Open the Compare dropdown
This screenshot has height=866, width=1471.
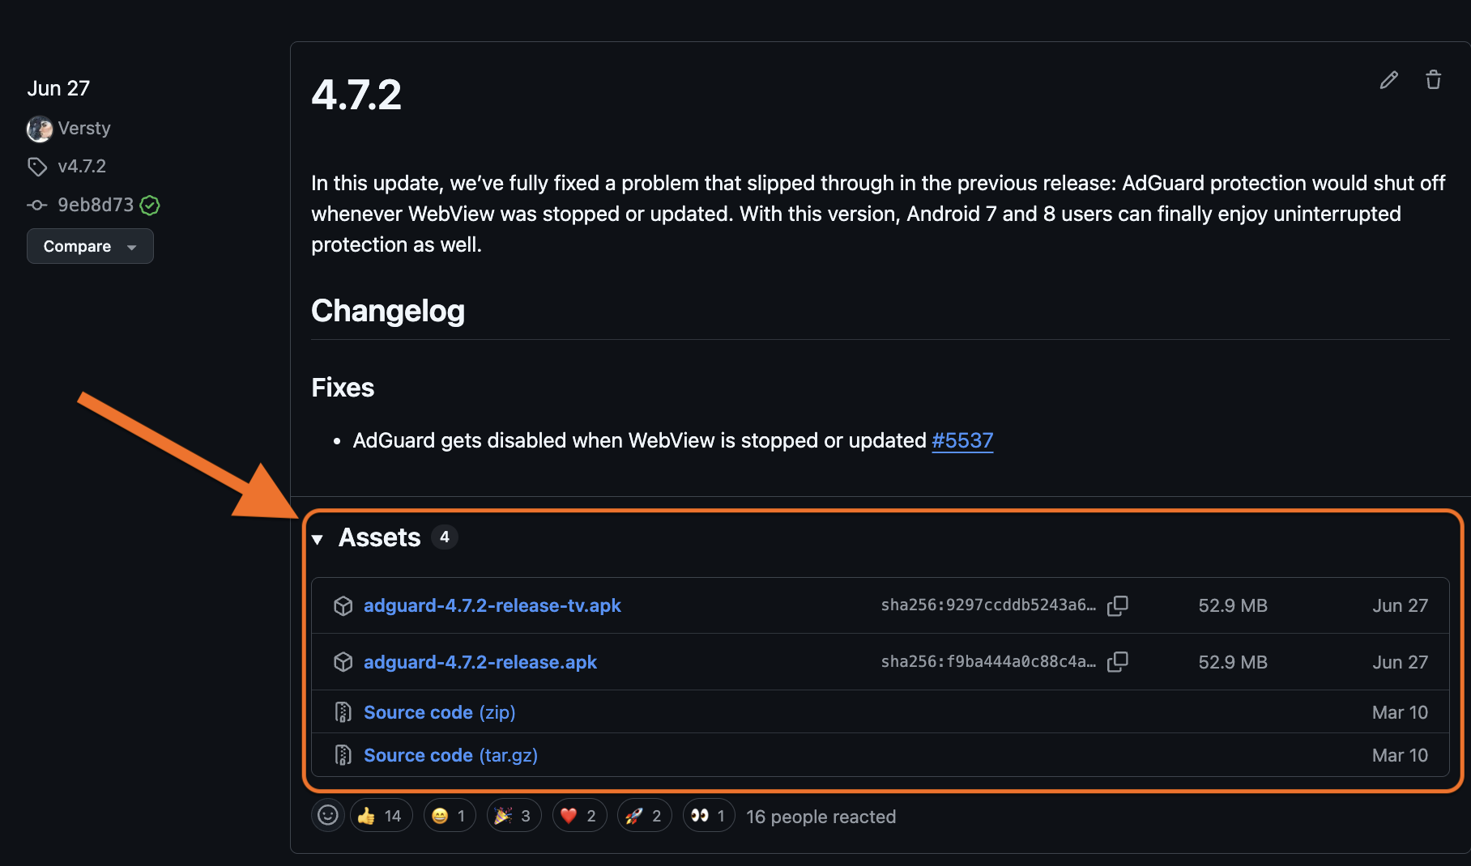tap(90, 246)
